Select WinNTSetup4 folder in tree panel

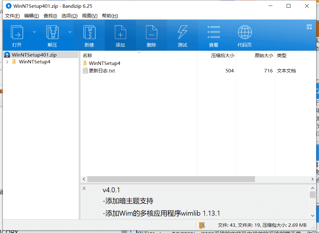(x=35, y=62)
